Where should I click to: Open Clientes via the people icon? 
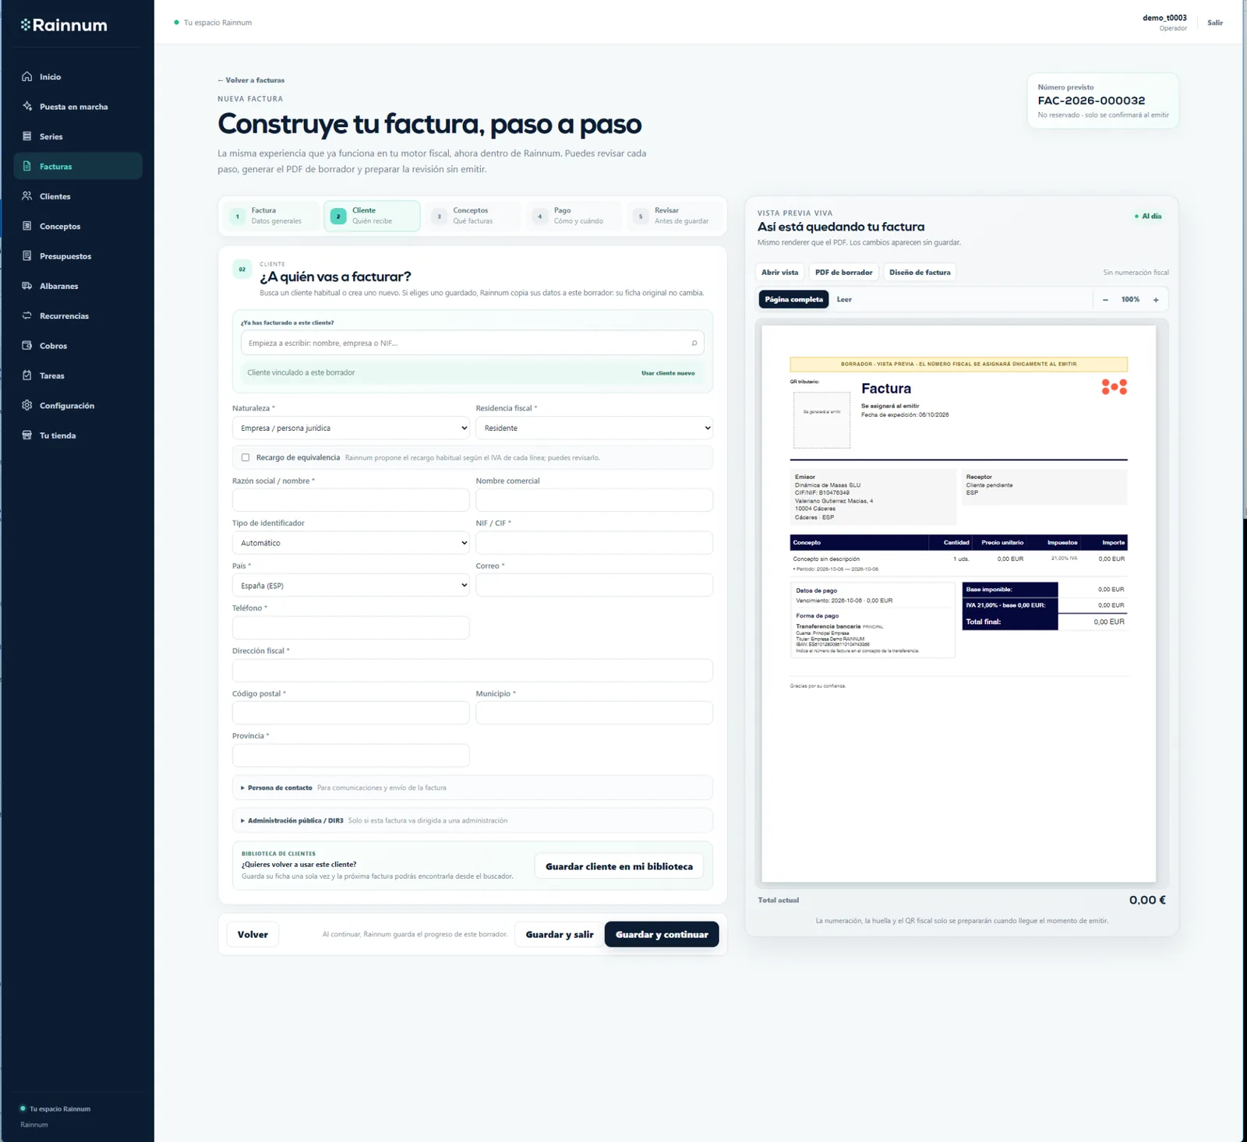[x=27, y=196]
